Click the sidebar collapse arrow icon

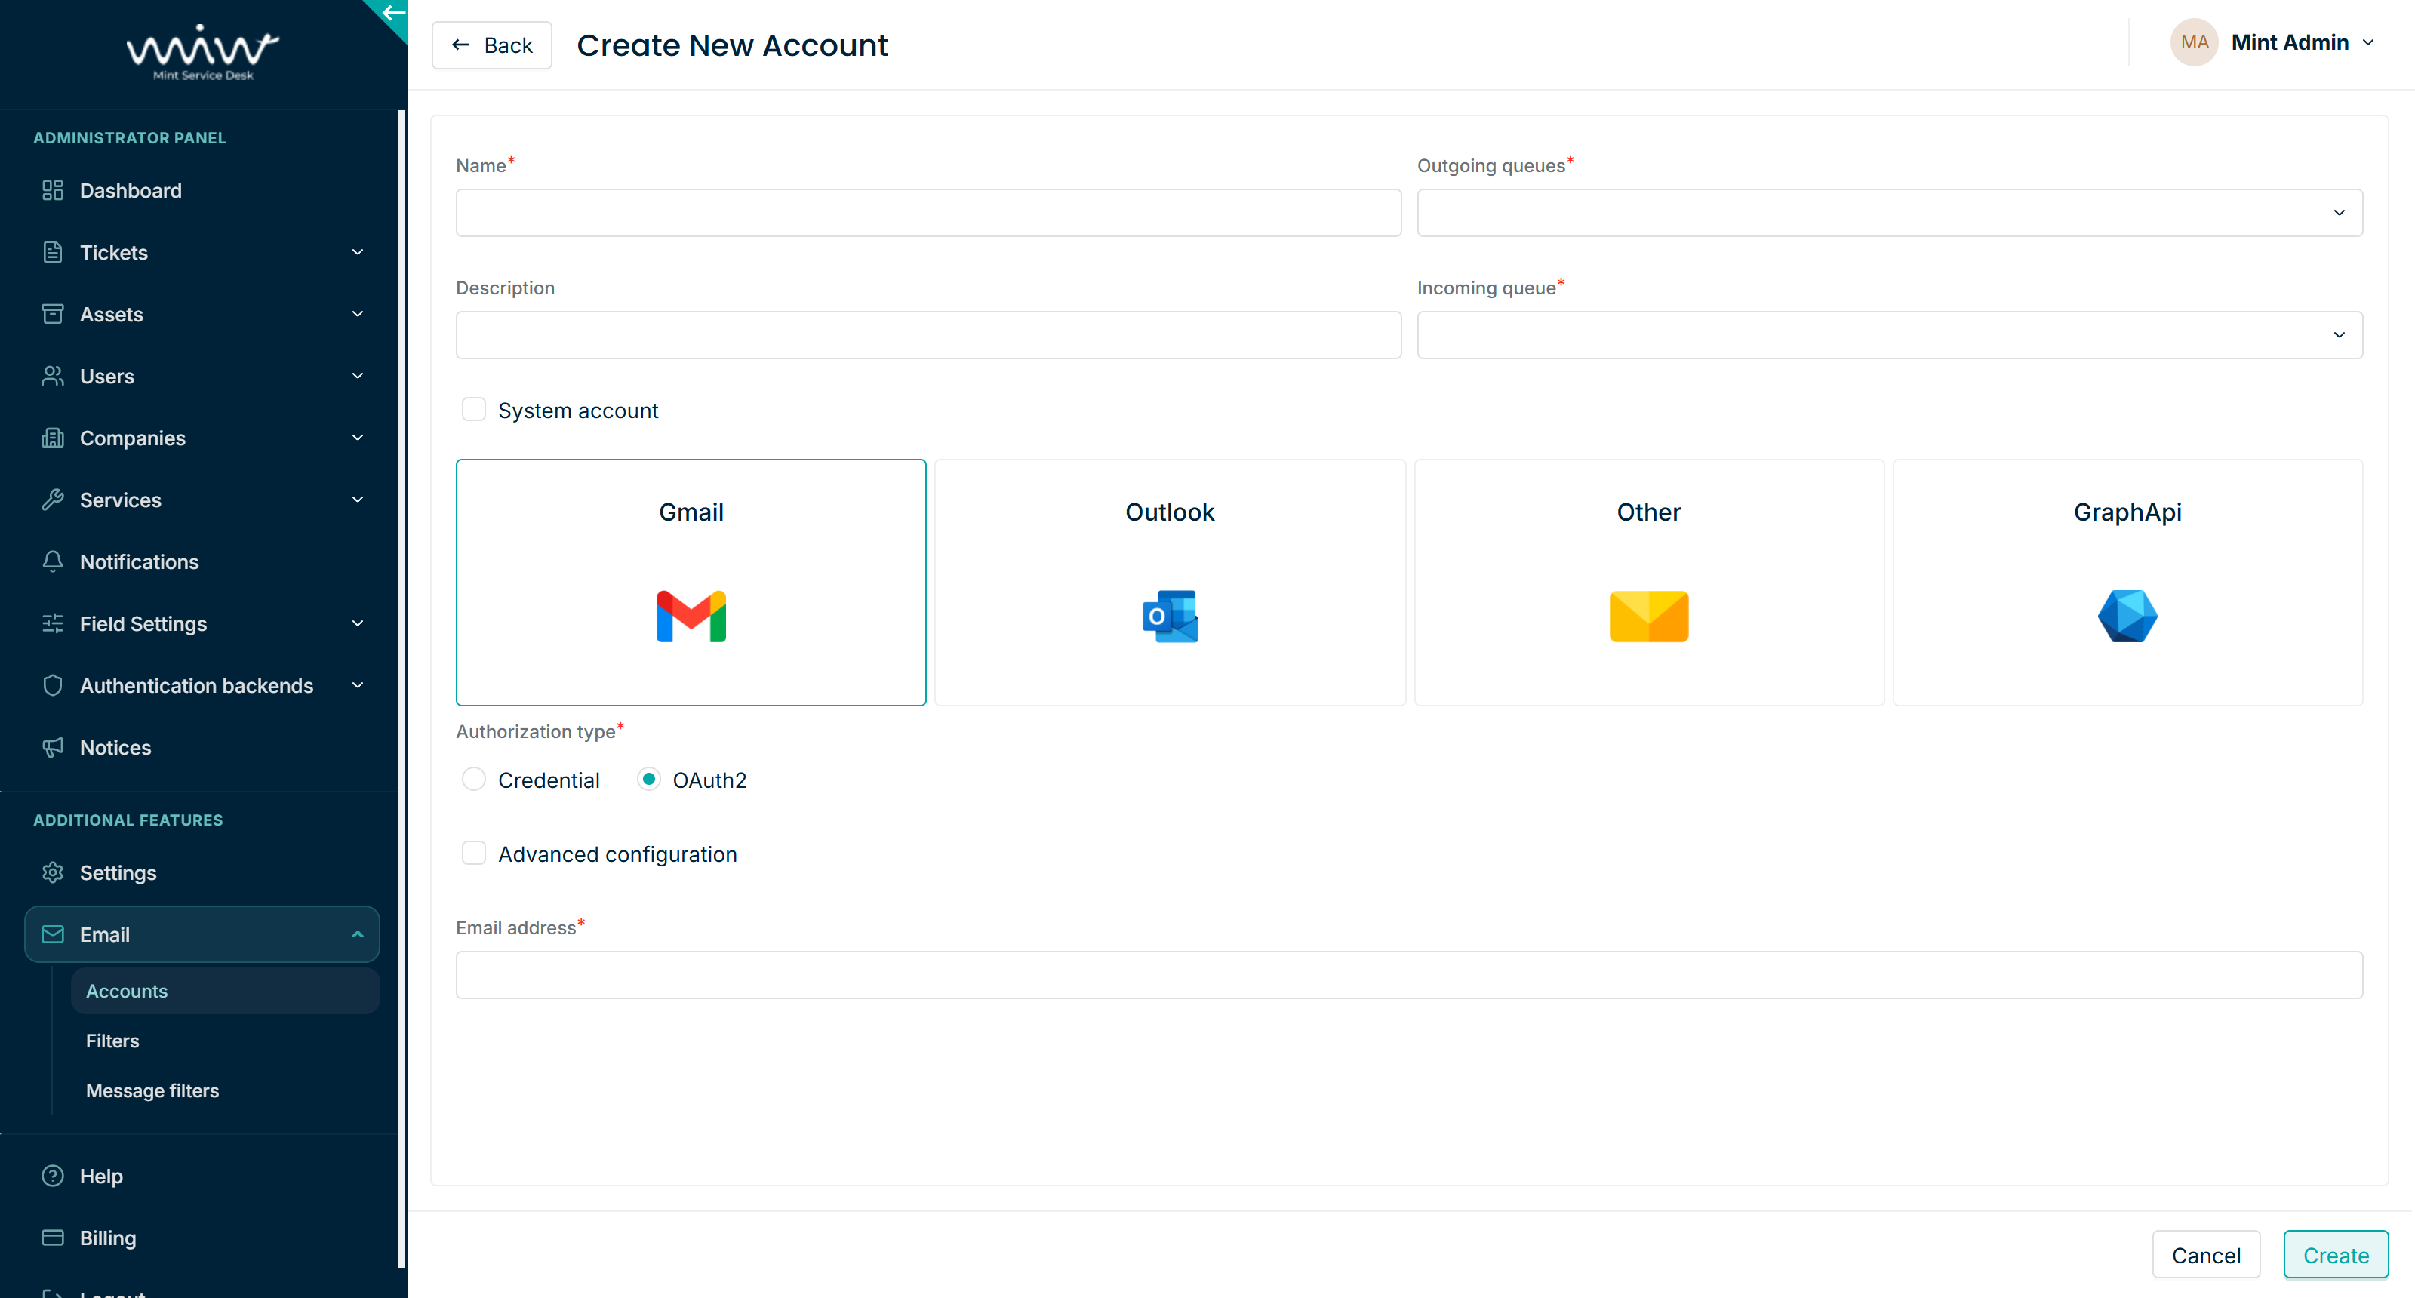[x=392, y=13]
